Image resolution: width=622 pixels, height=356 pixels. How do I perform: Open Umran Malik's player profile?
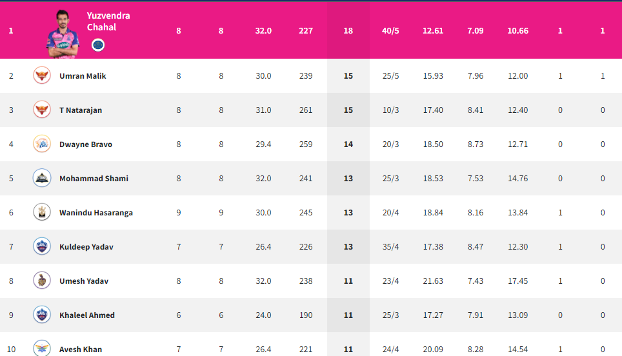tap(83, 76)
